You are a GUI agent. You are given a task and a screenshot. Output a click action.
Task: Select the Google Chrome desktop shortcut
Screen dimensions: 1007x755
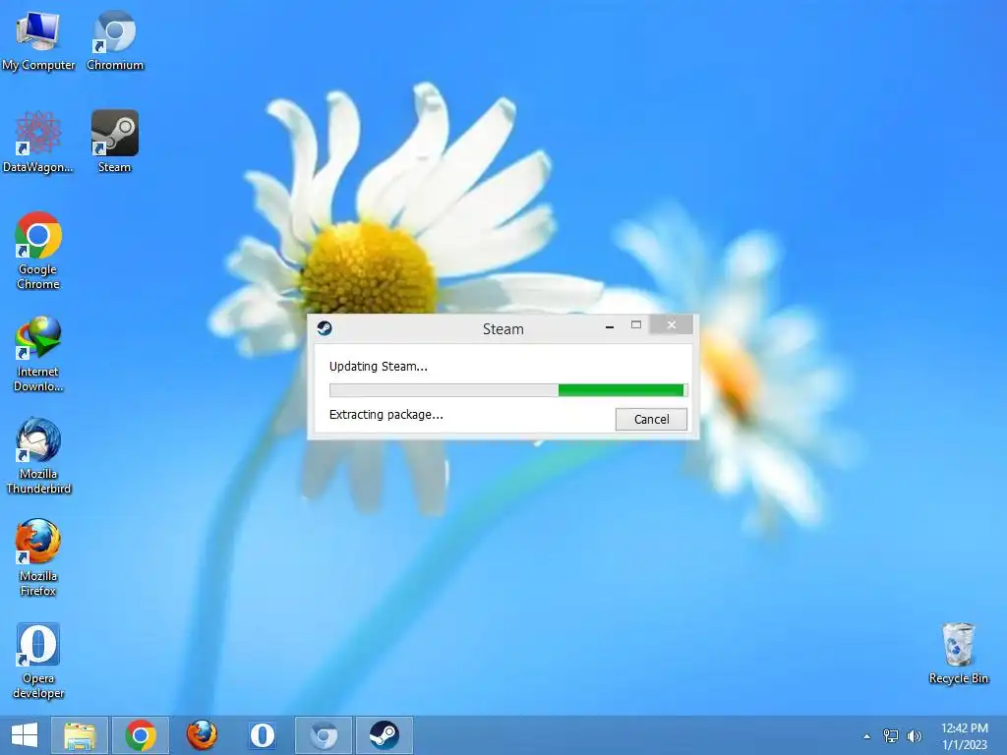click(38, 251)
